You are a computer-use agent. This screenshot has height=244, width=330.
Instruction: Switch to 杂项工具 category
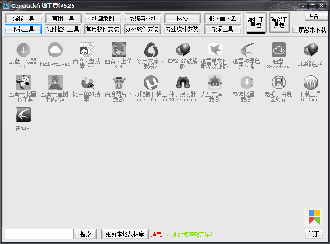pyautogui.click(x=222, y=29)
